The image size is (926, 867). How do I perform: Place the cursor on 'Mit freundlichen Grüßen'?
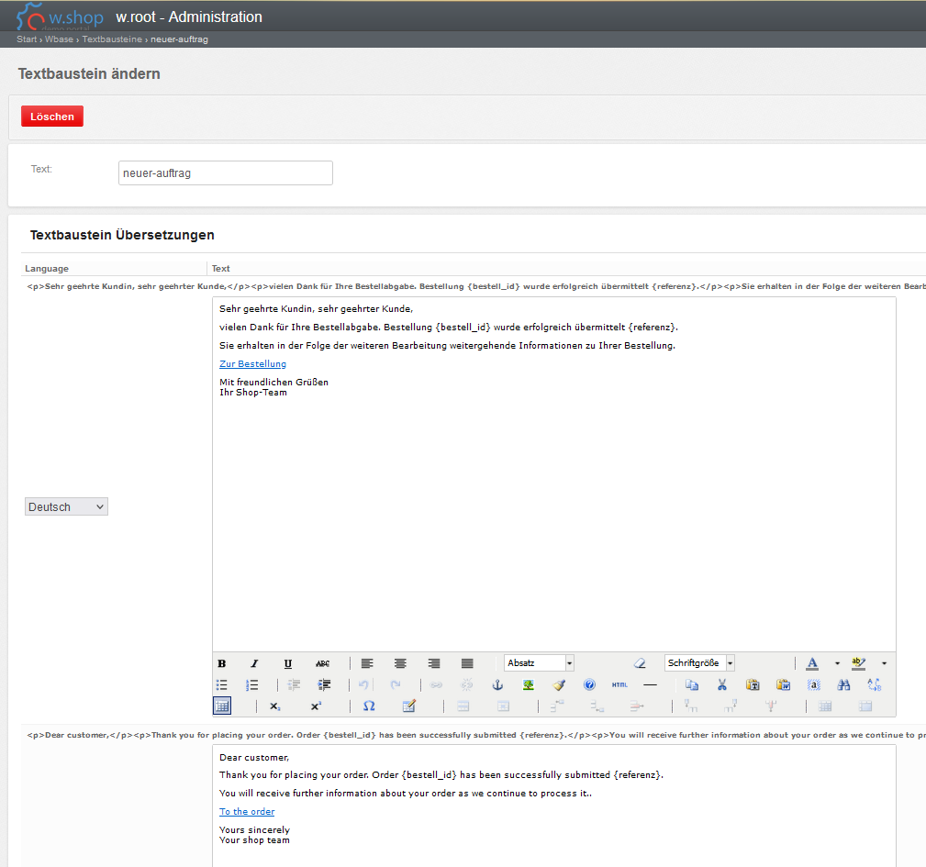[274, 382]
